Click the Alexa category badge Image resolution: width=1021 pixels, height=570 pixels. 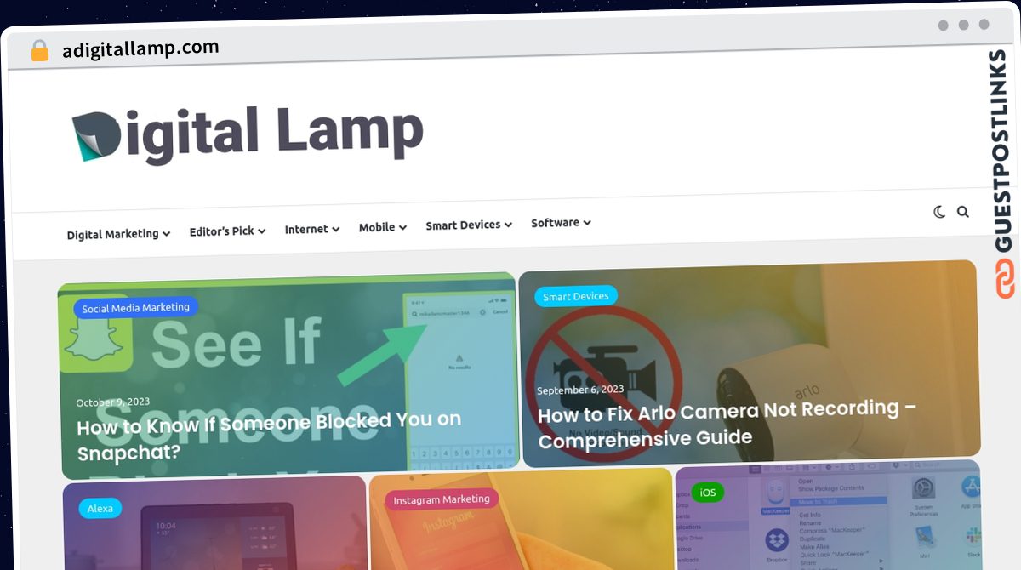click(x=100, y=508)
